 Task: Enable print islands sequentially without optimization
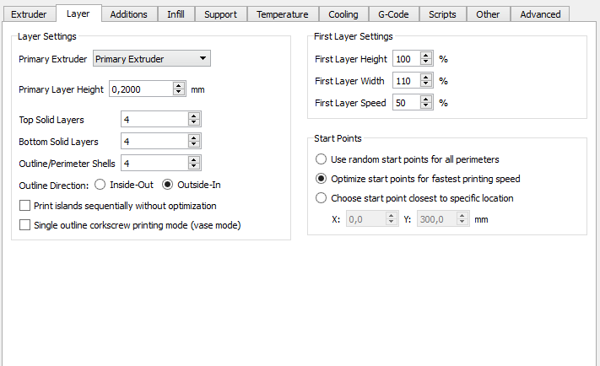click(24, 206)
